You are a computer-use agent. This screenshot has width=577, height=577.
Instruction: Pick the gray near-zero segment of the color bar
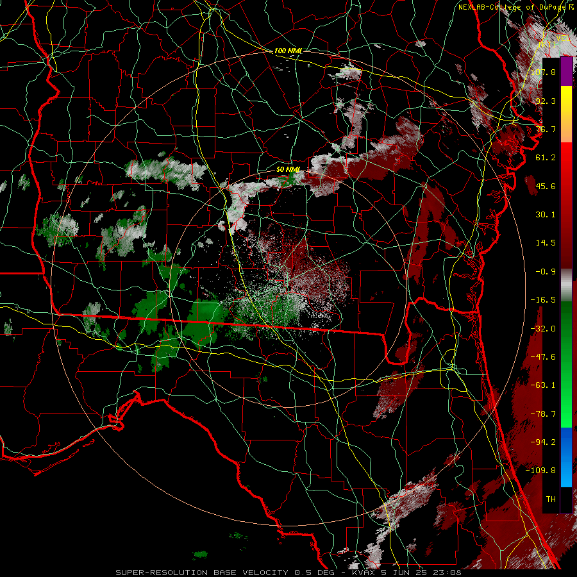click(566, 285)
